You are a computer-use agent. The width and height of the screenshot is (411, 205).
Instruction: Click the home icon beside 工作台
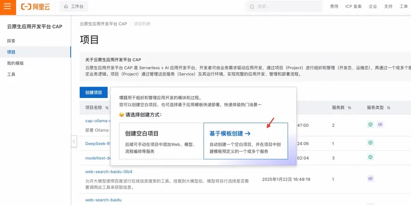[x=66, y=7]
